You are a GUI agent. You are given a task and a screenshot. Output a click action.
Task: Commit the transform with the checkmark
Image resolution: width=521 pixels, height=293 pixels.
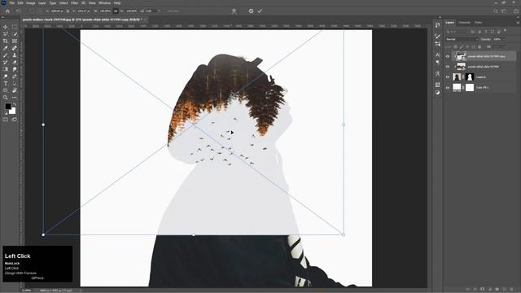260,11
